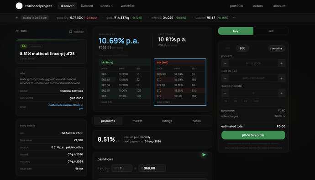The image size is (315, 180).
Task: Copy the ISIN using the copy icon
Action: pyautogui.click(x=82, y=133)
